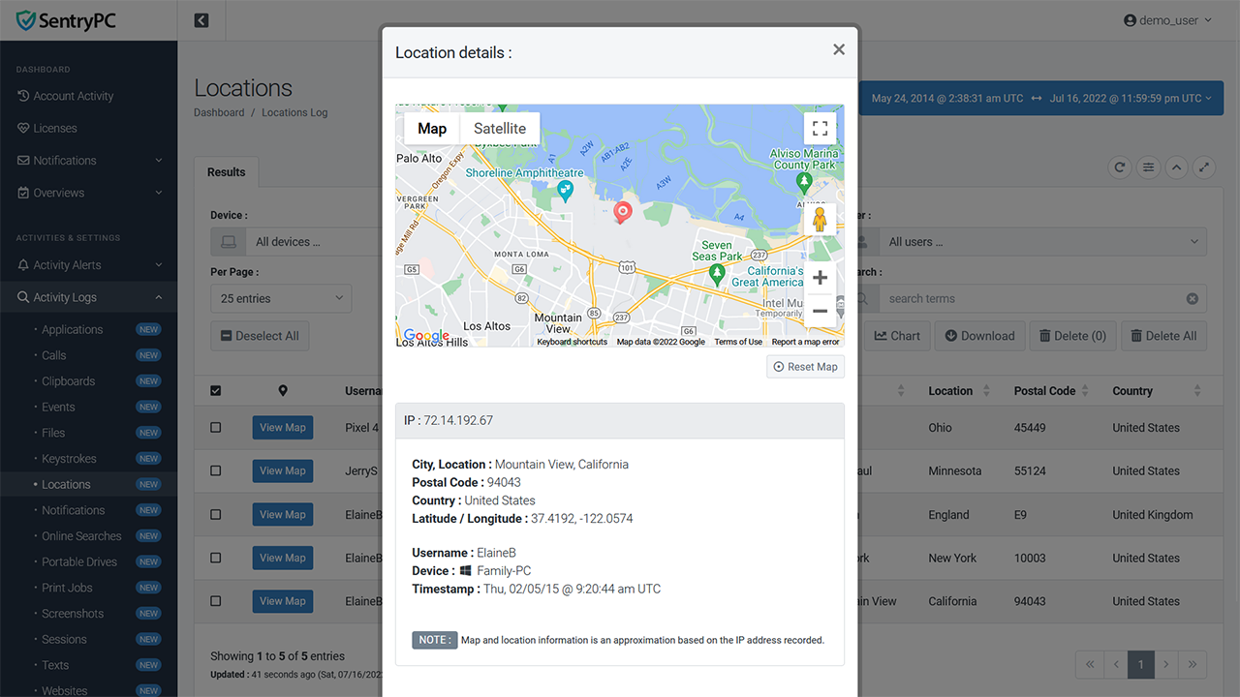Open the results list options icon
The height and width of the screenshot is (697, 1240).
pos(1148,167)
